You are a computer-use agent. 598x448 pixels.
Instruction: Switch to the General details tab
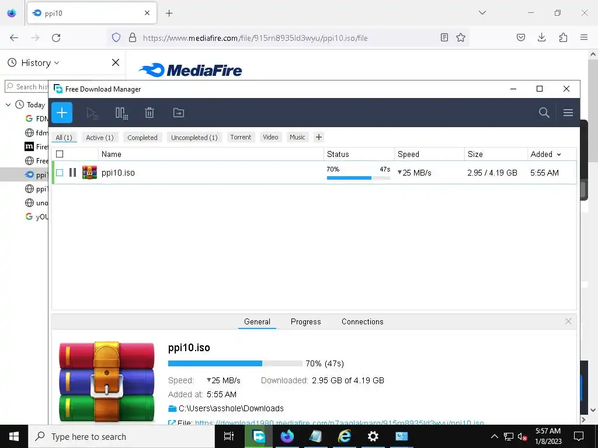click(x=257, y=321)
